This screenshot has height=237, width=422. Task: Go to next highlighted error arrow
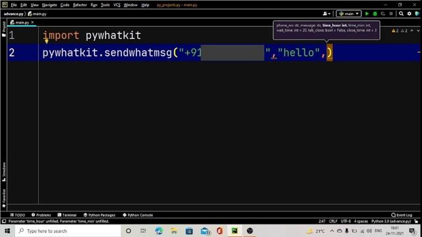click(418, 31)
